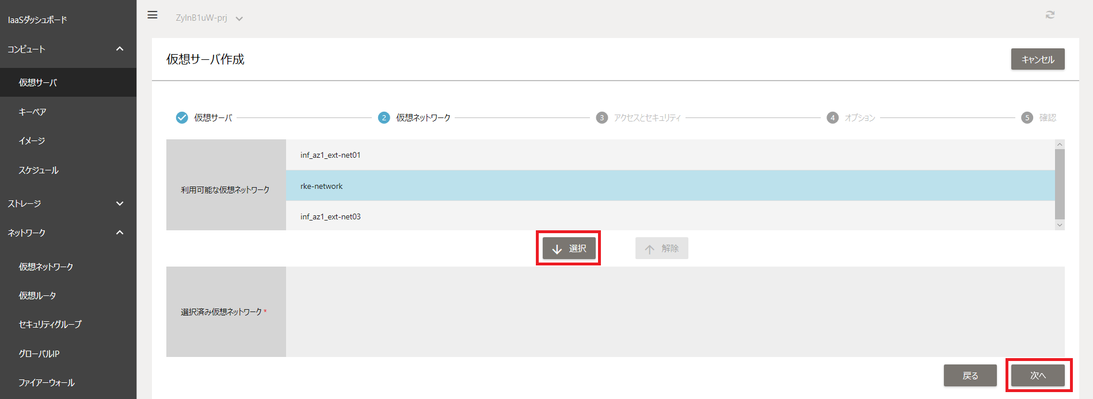Screen dimensions: 1093x399
Task: Select rke-network row in the list
Action: (x=671, y=185)
